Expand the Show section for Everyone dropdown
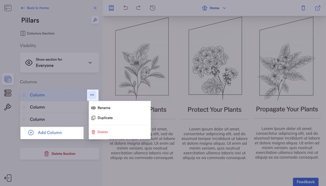Viewport: 326px width, 186px height. 59,62
